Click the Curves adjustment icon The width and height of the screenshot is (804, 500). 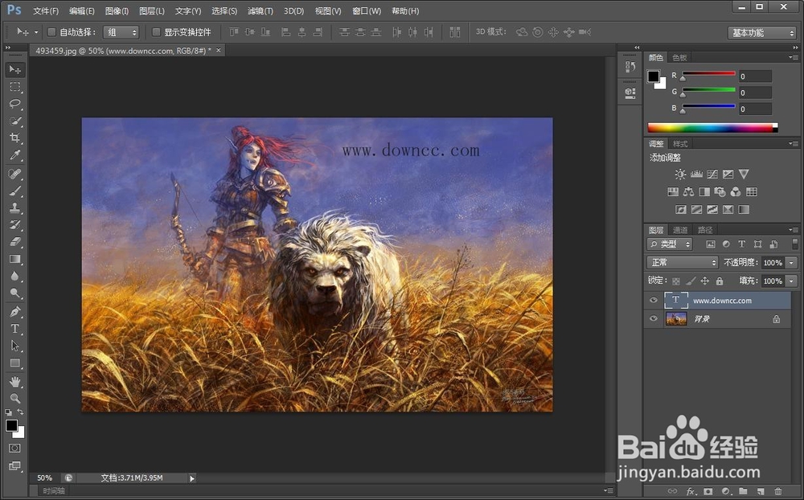coord(712,174)
